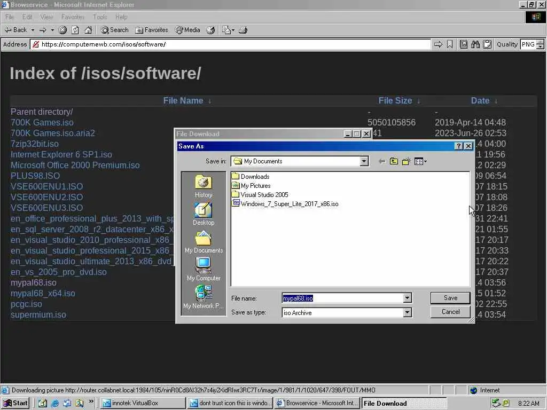Open the Save in My Documents dropdown

pos(364,161)
